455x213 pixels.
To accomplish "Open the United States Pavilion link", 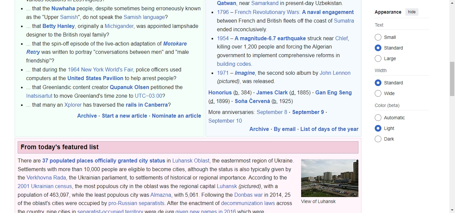I will 95,78.
